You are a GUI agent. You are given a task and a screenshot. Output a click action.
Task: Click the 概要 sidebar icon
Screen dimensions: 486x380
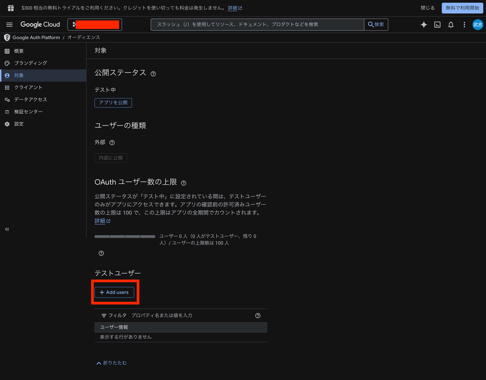pos(7,51)
